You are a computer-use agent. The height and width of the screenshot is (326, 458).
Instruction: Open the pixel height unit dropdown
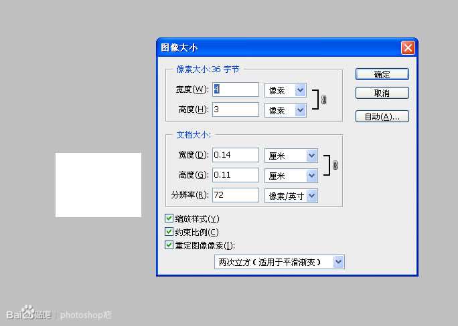(285, 110)
